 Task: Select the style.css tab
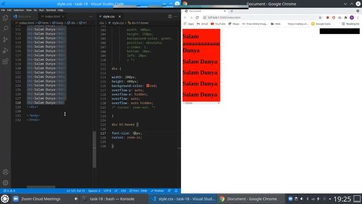tap(109, 16)
